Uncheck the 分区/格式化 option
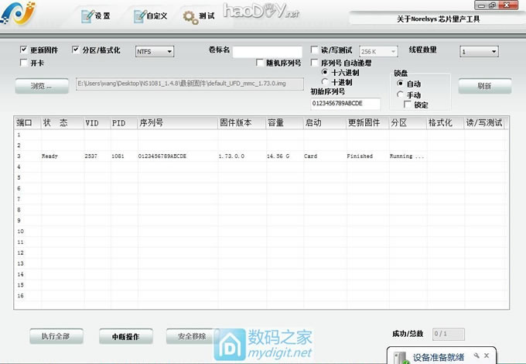The width and height of the screenshot is (526, 364). [x=76, y=50]
